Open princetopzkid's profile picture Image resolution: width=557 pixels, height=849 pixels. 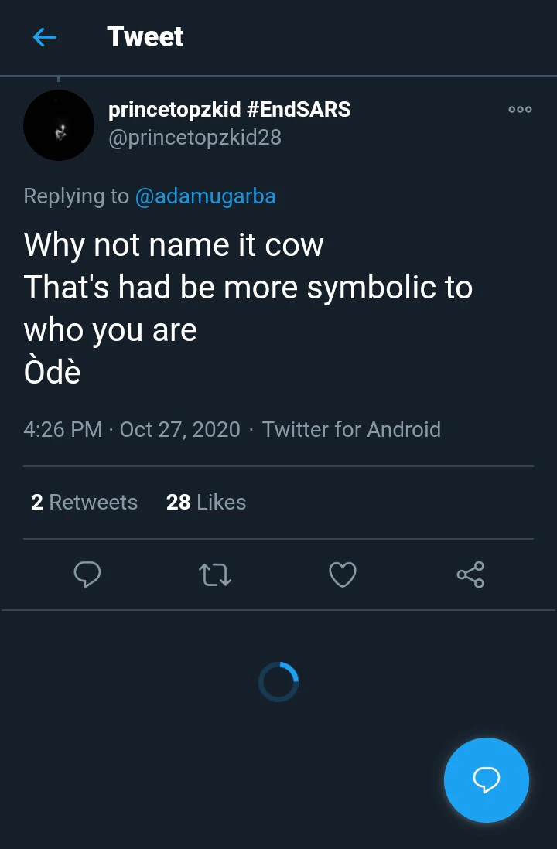click(59, 125)
